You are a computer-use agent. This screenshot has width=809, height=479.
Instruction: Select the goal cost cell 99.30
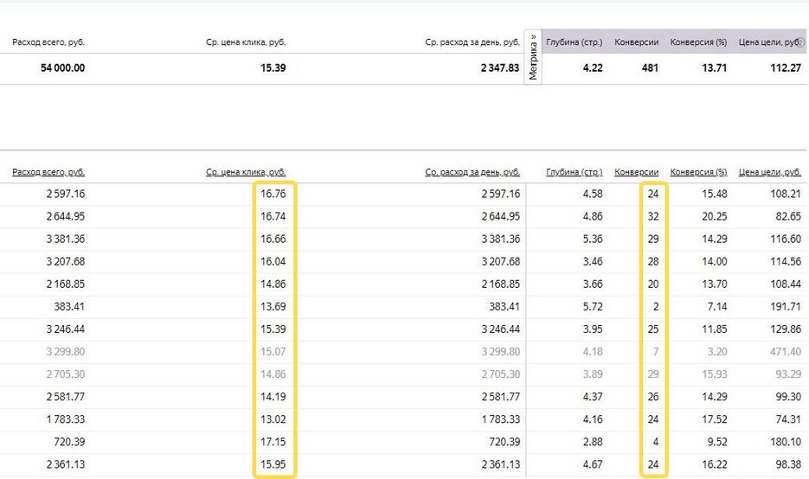(788, 397)
